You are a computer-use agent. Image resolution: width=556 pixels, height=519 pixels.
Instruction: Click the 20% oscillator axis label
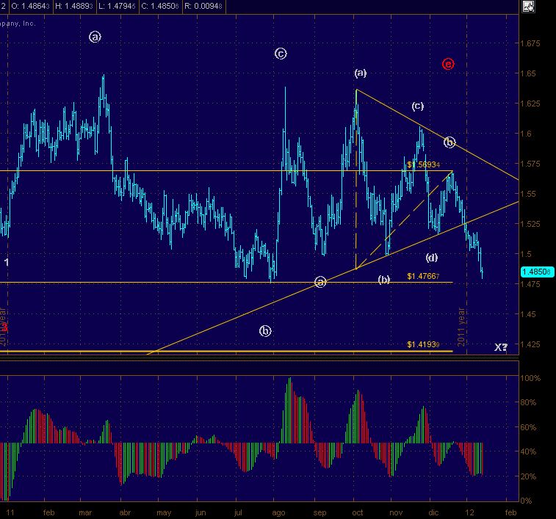click(x=528, y=476)
